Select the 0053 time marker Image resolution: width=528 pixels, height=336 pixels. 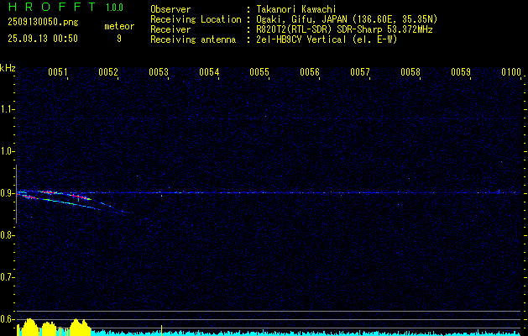159,72
